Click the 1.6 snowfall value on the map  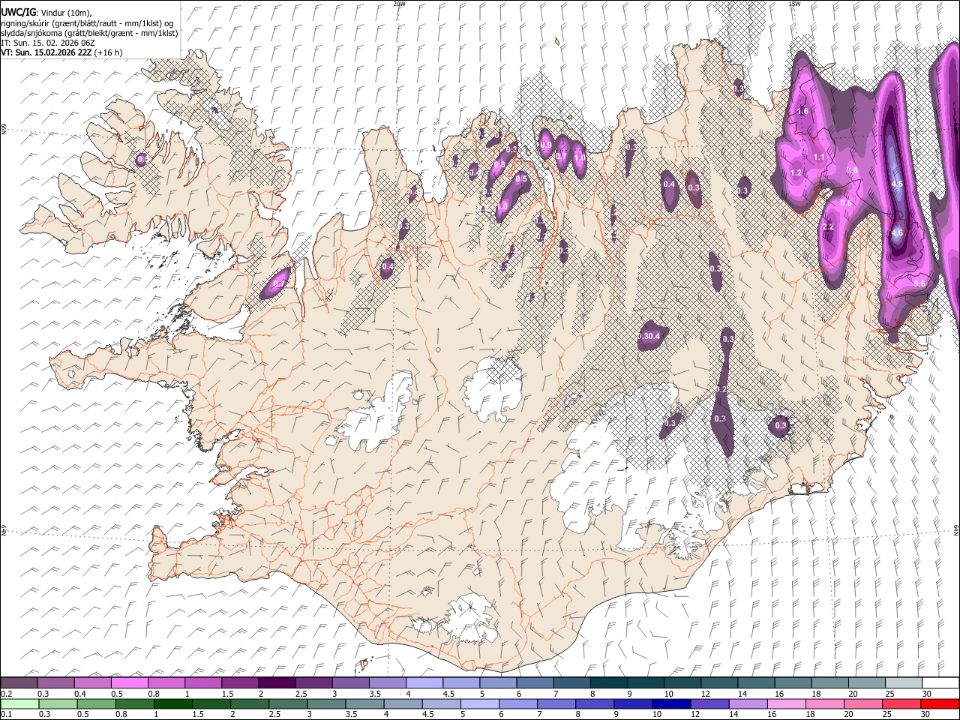point(802,112)
